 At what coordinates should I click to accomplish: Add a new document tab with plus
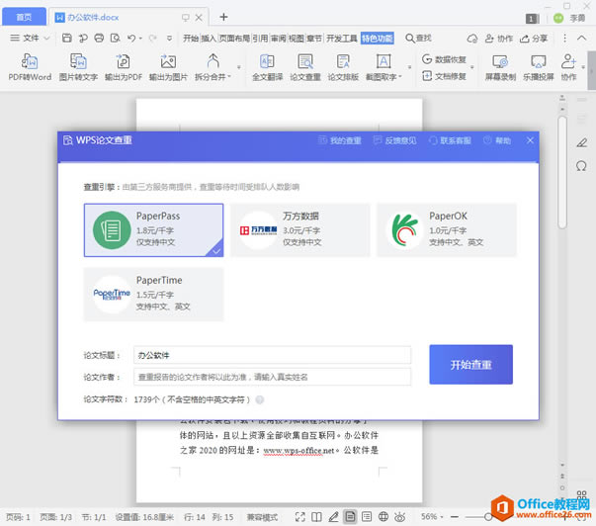click(x=223, y=17)
